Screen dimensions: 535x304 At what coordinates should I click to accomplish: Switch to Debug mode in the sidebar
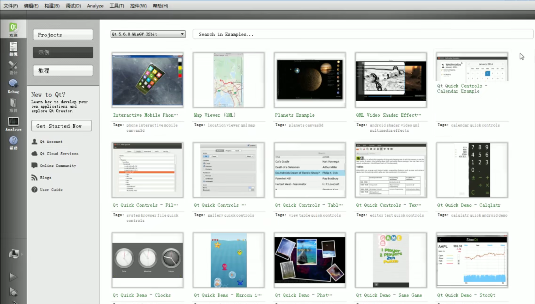13,86
